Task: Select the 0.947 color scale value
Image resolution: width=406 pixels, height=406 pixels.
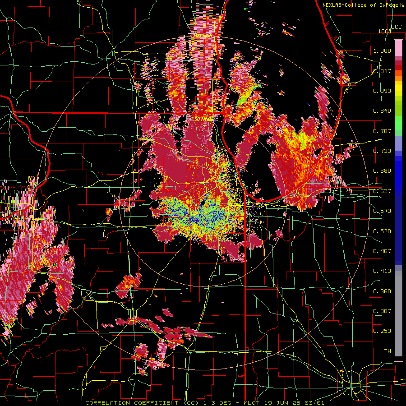Action: pos(382,71)
